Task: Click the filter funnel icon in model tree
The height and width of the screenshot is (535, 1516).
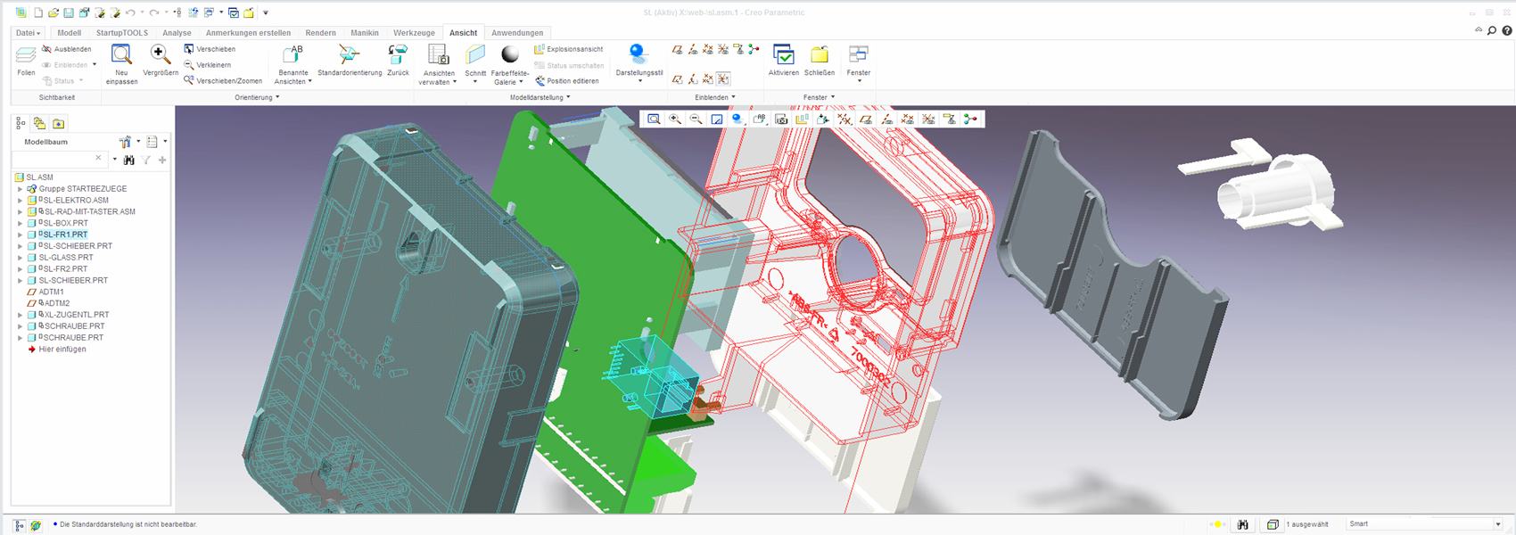Action: [x=146, y=160]
